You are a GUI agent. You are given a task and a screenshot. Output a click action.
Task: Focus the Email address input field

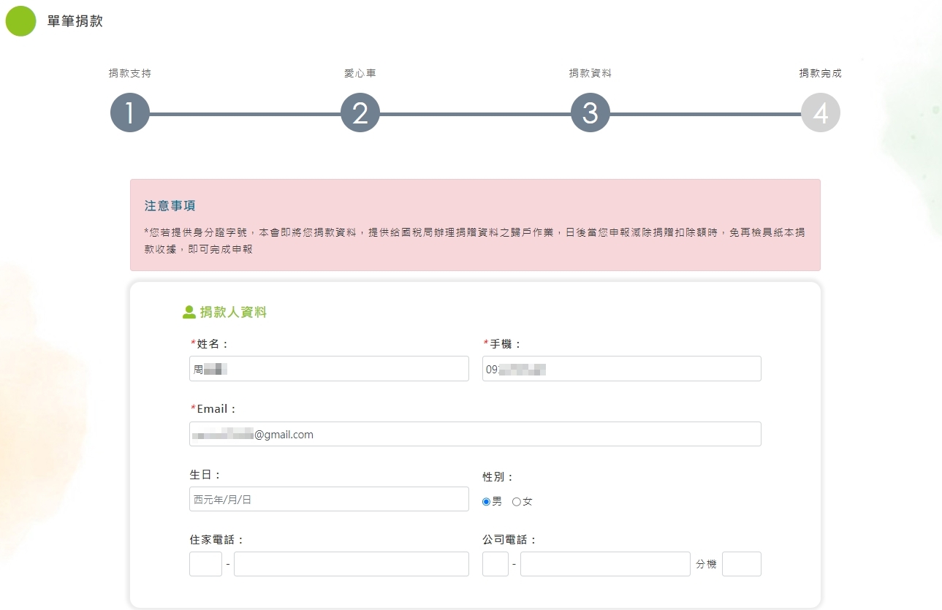(x=475, y=434)
